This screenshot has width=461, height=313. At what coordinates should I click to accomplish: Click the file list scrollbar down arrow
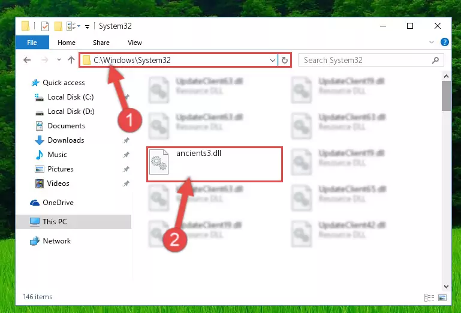click(x=446, y=286)
